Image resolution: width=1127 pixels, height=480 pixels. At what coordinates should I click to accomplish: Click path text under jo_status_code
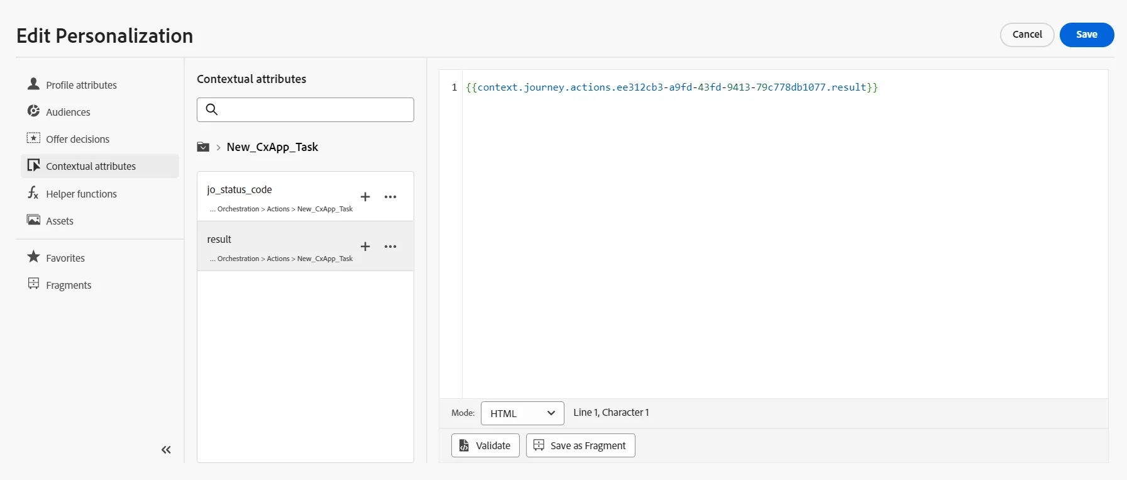[x=281, y=209]
